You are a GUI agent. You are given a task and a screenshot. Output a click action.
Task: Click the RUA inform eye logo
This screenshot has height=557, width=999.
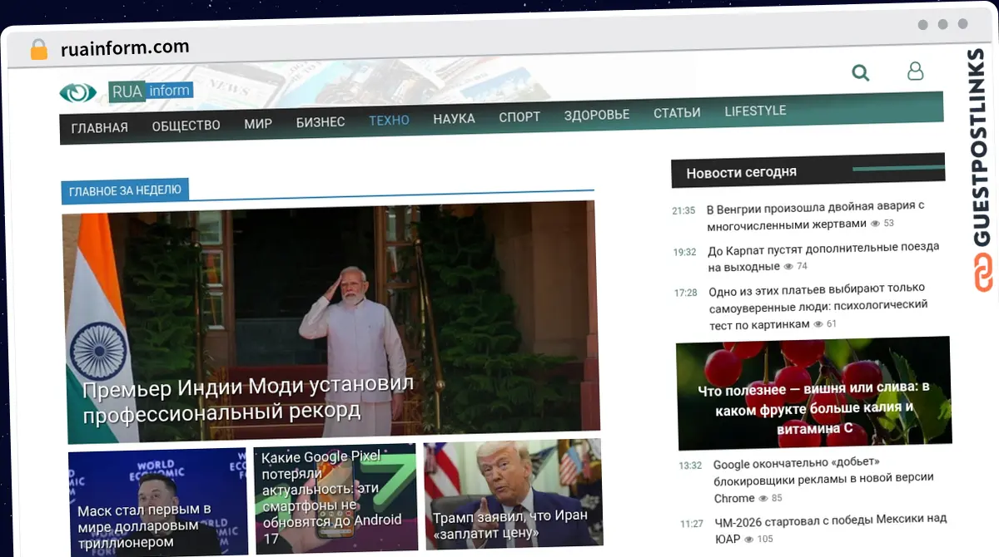[x=78, y=92]
